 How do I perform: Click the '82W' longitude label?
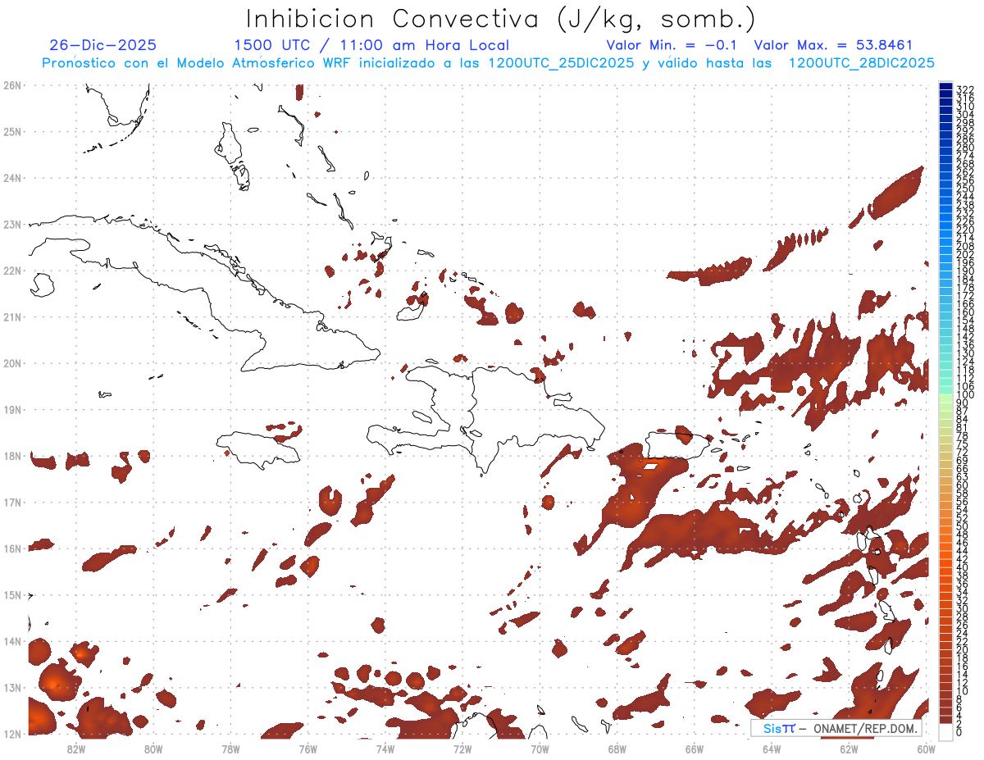(x=76, y=749)
